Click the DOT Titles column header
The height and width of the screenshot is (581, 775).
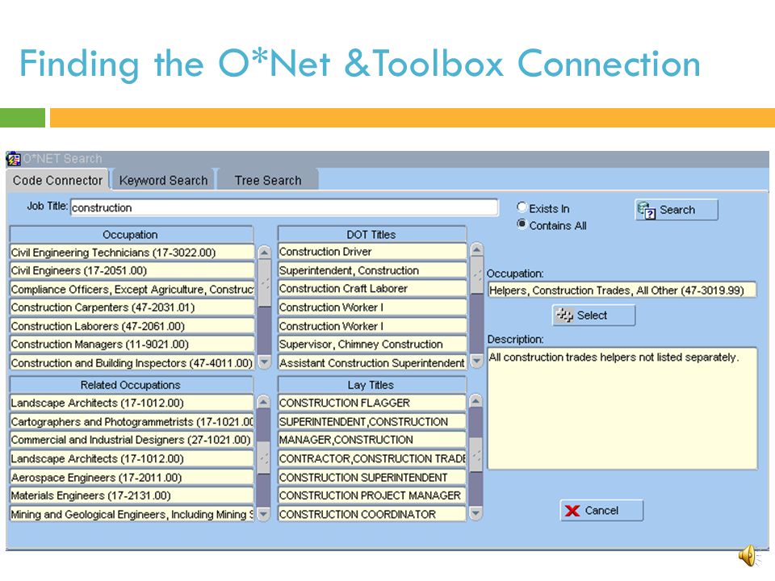[371, 234]
